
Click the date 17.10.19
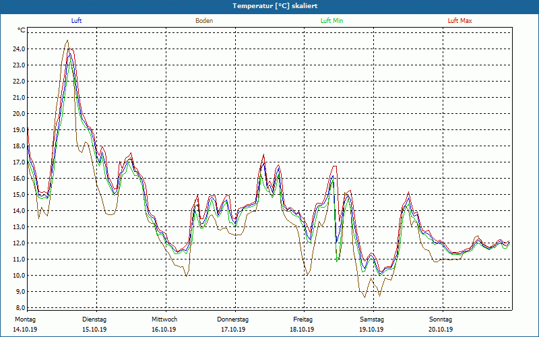233,330
